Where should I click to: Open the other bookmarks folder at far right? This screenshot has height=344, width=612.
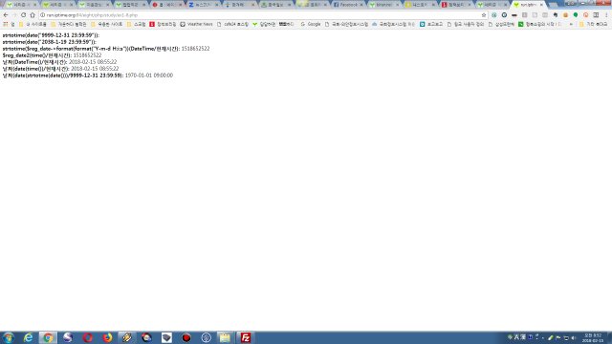point(593,24)
